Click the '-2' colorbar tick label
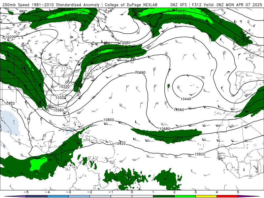 tap(89, 192)
